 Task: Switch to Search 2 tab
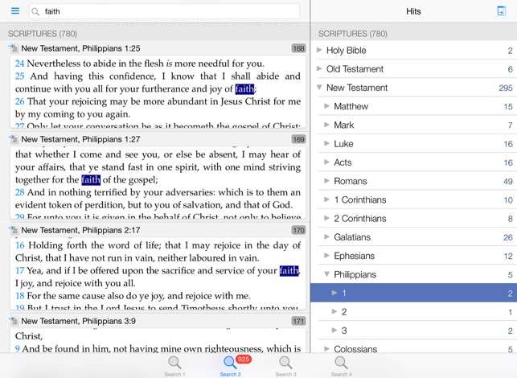pos(230,366)
